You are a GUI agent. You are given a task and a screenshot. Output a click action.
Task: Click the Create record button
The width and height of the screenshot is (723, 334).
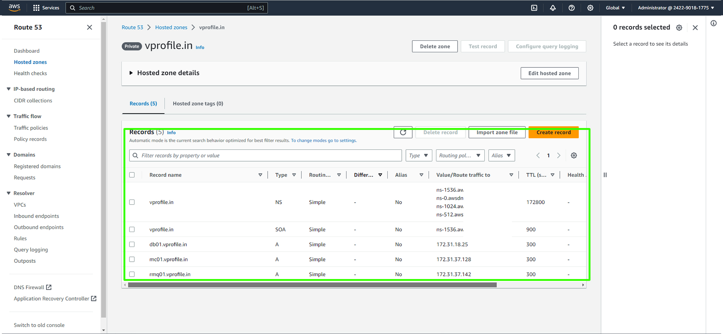tap(553, 132)
